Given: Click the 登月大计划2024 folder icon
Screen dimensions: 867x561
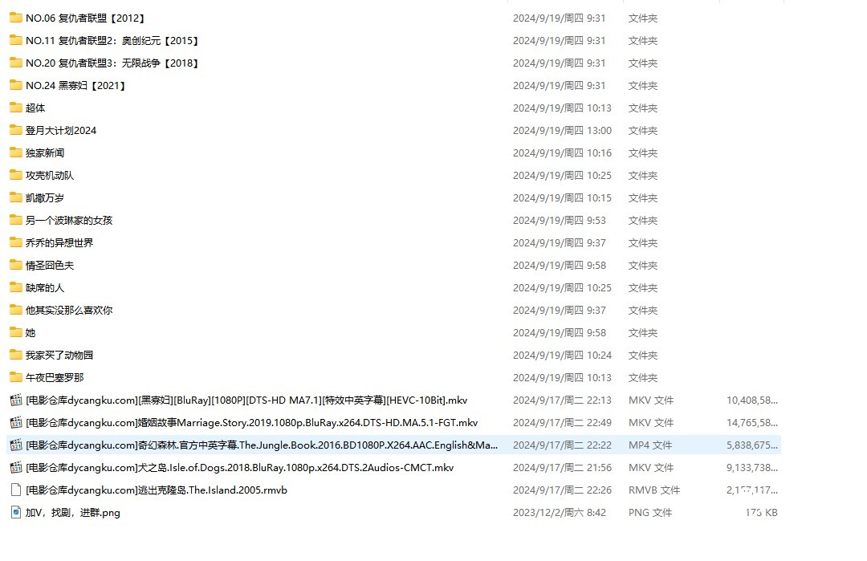Looking at the screenshot, I should coord(16,130).
